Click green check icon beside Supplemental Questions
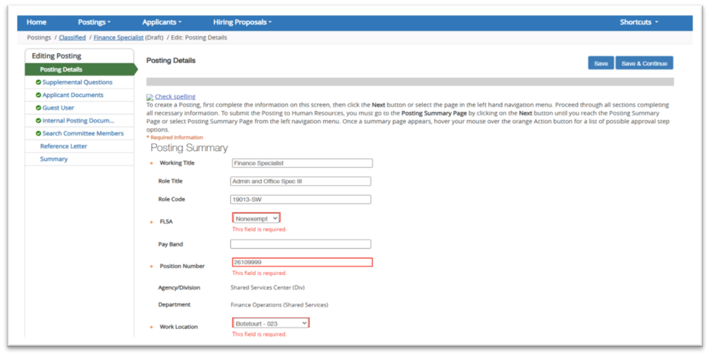The height and width of the screenshot is (356, 710). pyautogui.click(x=39, y=82)
